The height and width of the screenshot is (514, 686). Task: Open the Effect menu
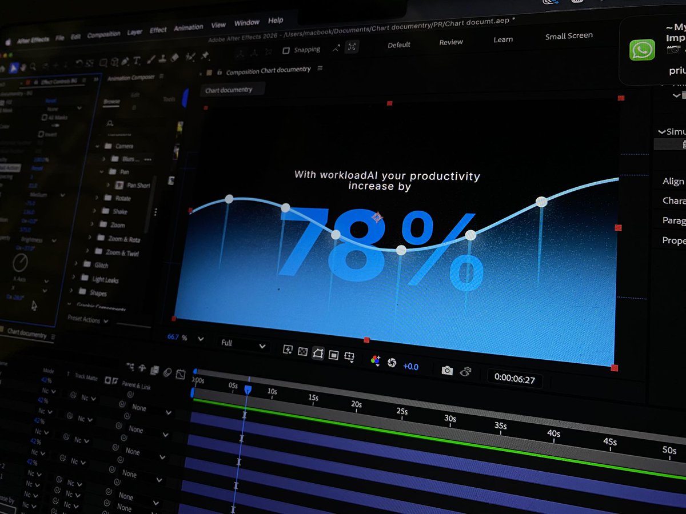pos(158,30)
